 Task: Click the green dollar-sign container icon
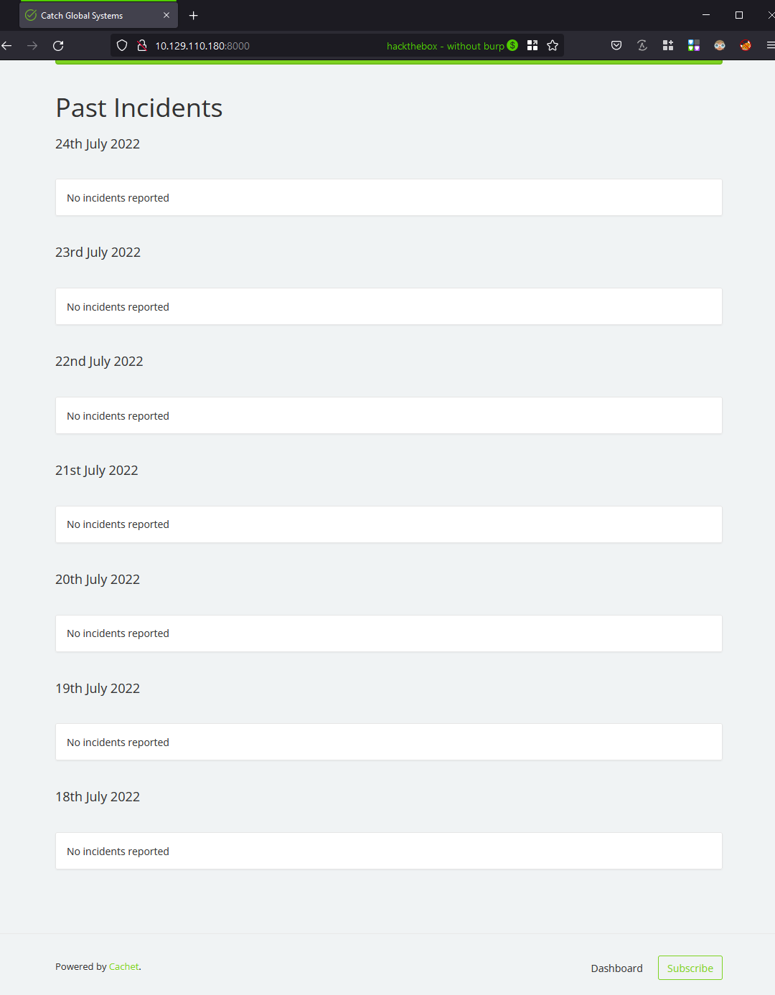pyautogui.click(x=512, y=46)
